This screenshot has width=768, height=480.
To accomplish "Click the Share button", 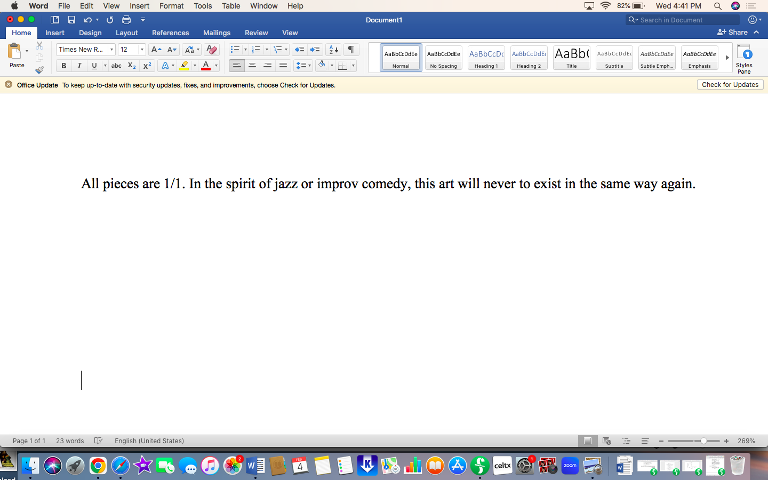I will (733, 32).
